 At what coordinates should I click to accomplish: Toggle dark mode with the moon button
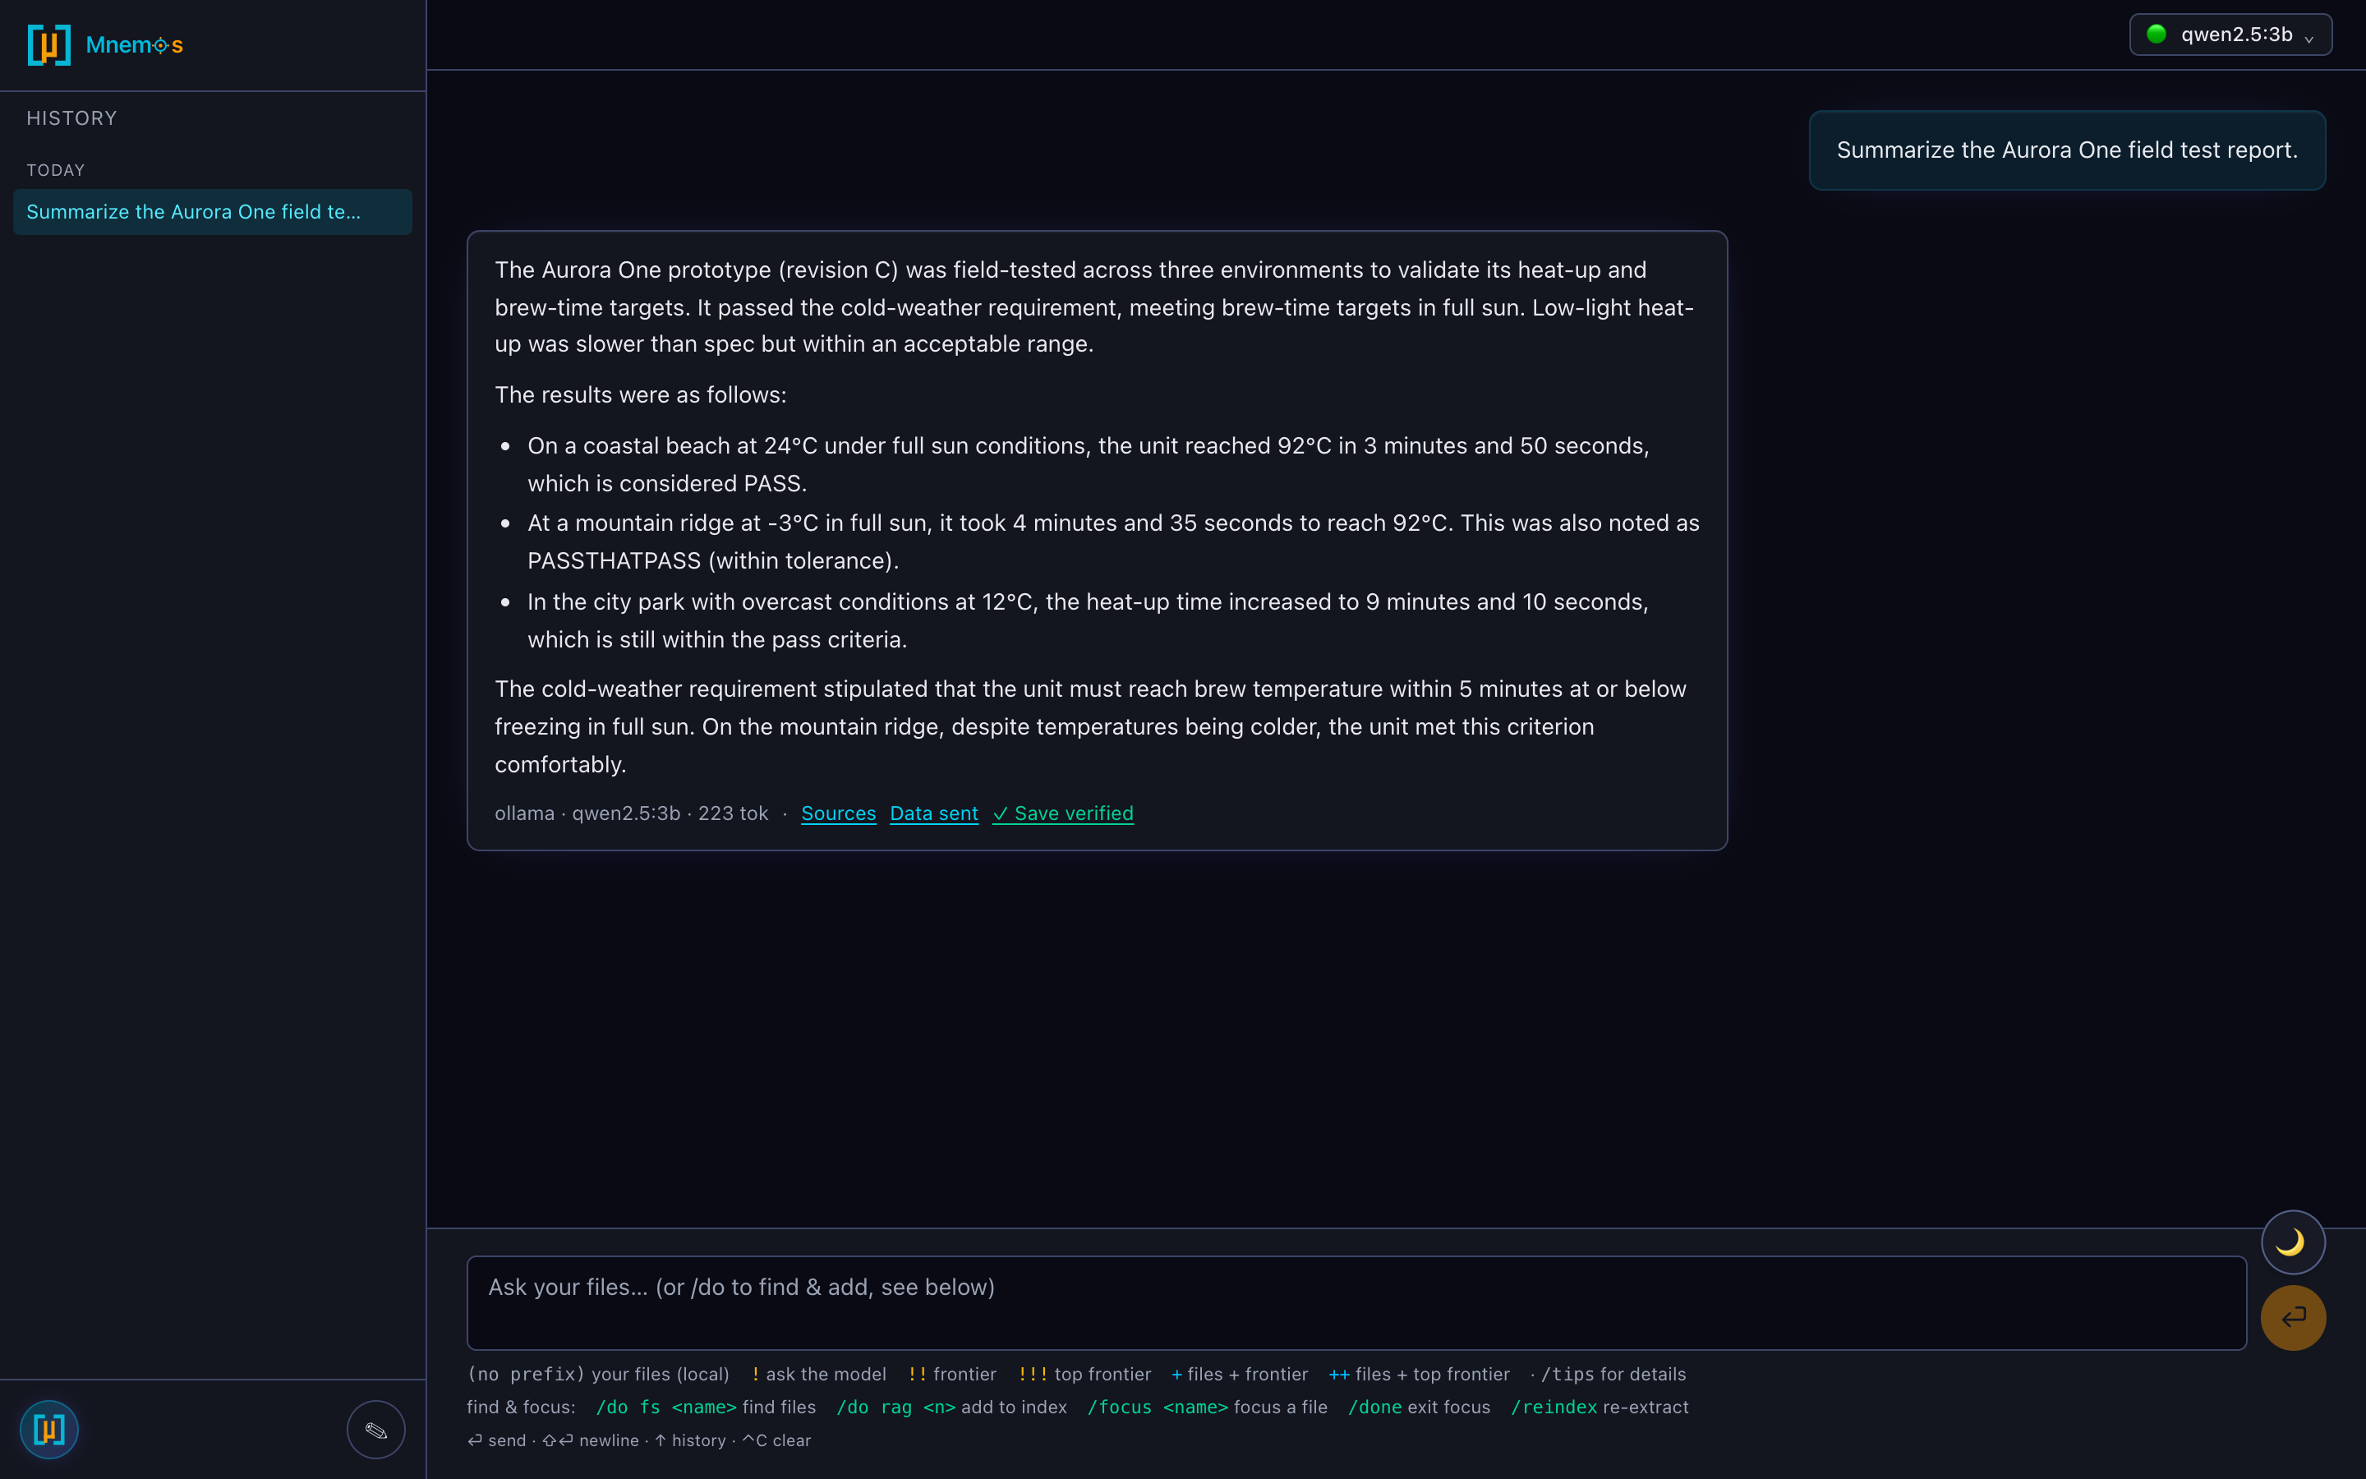2292,1242
